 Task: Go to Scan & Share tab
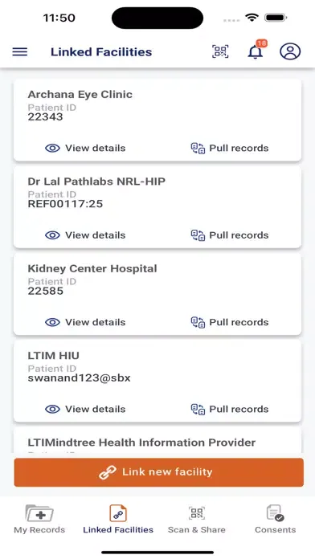[197, 519]
